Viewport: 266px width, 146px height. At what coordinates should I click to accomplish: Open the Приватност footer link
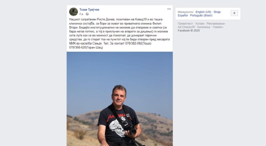click(x=185, y=24)
